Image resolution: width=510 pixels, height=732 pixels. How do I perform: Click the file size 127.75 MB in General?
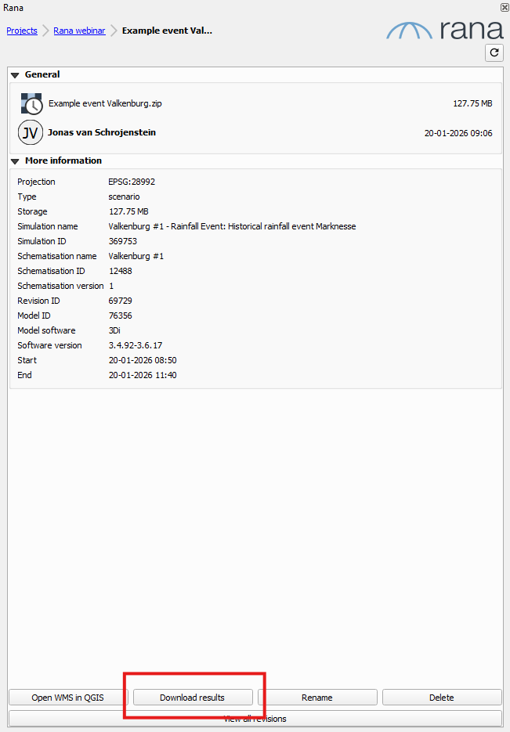[472, 103]
